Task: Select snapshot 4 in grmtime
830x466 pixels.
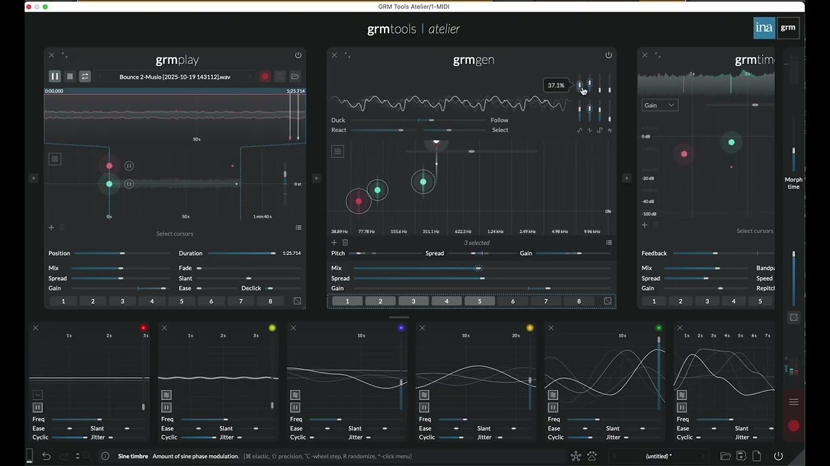Action: pos(733,301)
